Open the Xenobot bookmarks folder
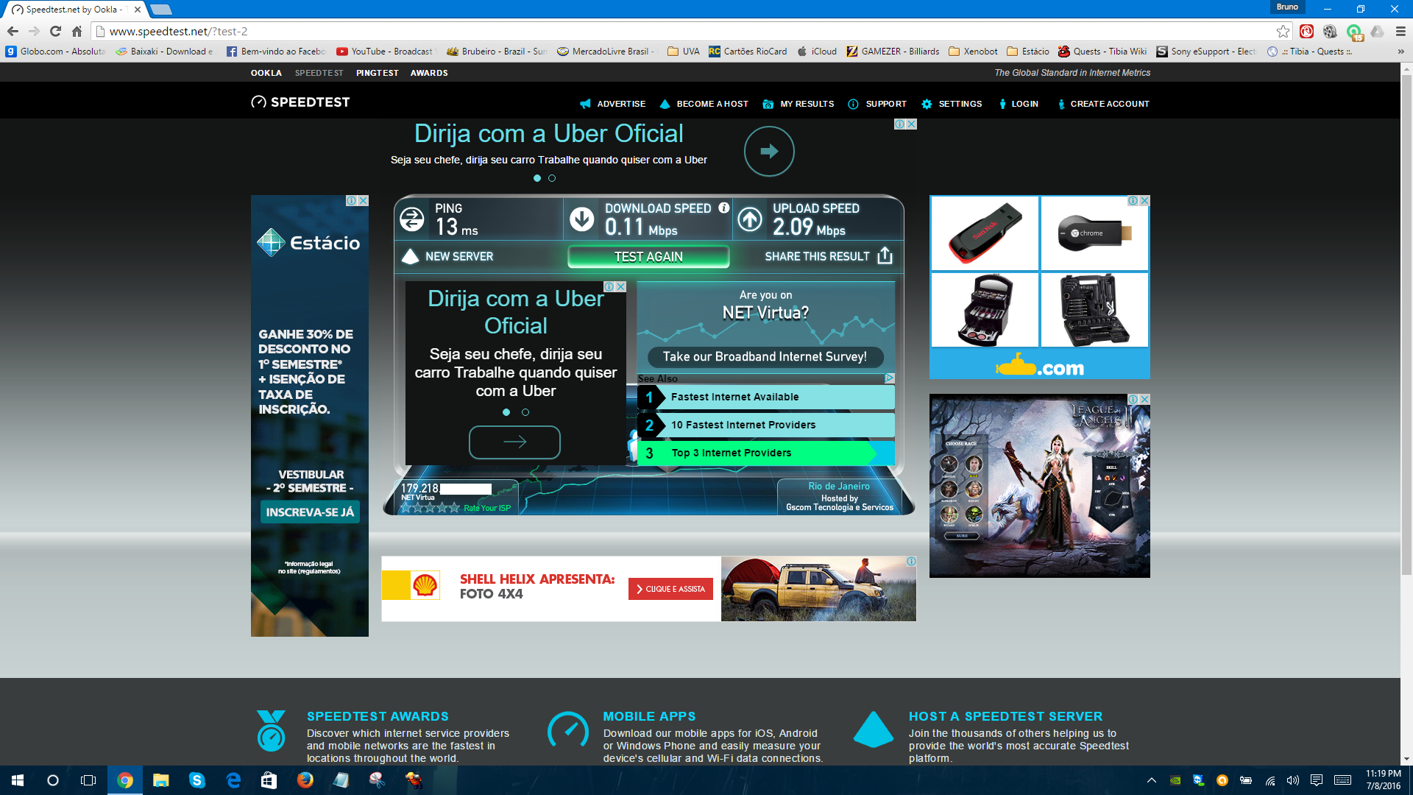Image resolution: width=1413 pixels, height=795 pixels. [x=973, y=52]
